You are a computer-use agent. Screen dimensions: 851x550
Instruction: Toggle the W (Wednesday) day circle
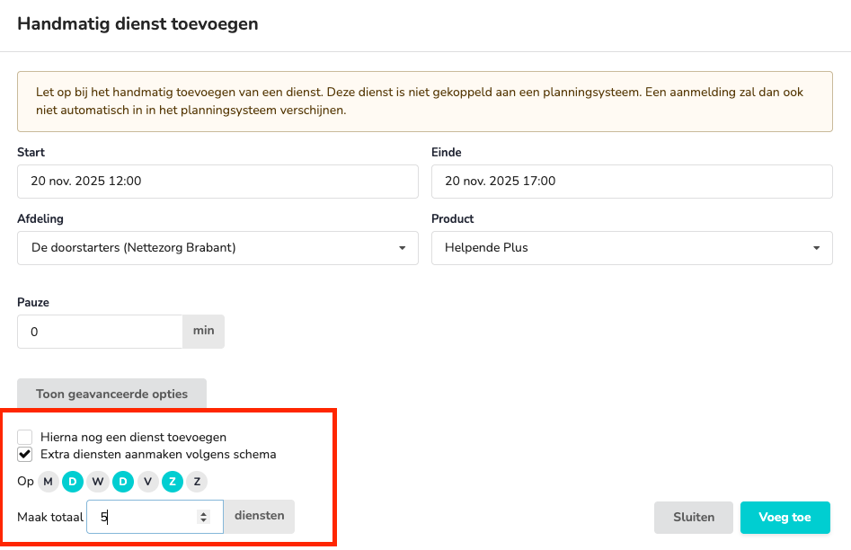[x=98, y=482]
